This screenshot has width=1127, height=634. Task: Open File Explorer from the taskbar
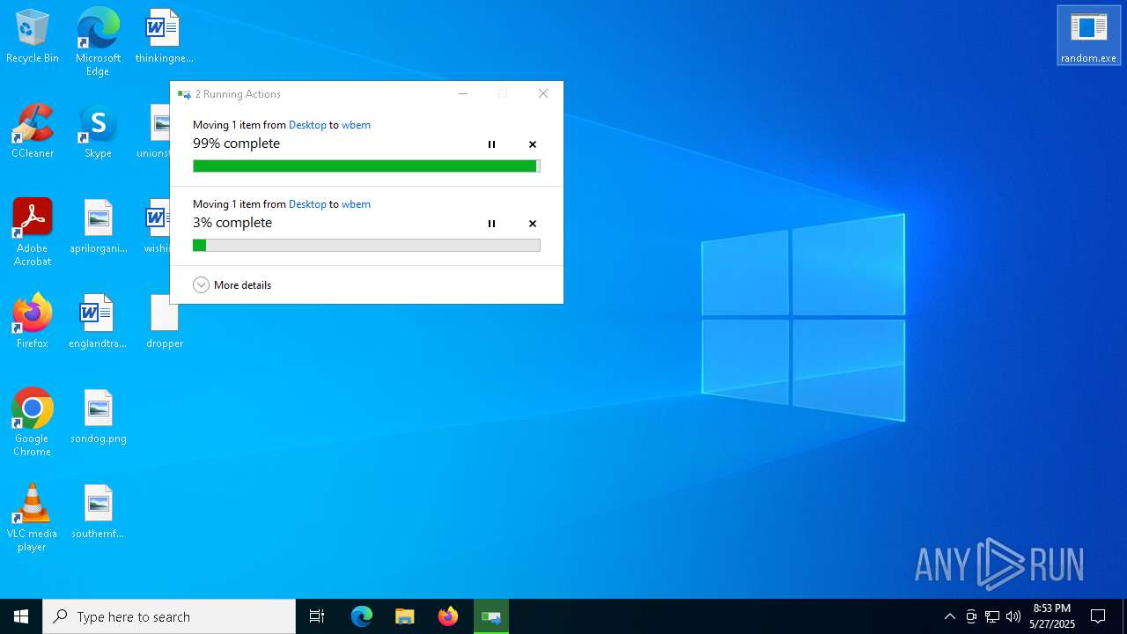pos(405,616)
